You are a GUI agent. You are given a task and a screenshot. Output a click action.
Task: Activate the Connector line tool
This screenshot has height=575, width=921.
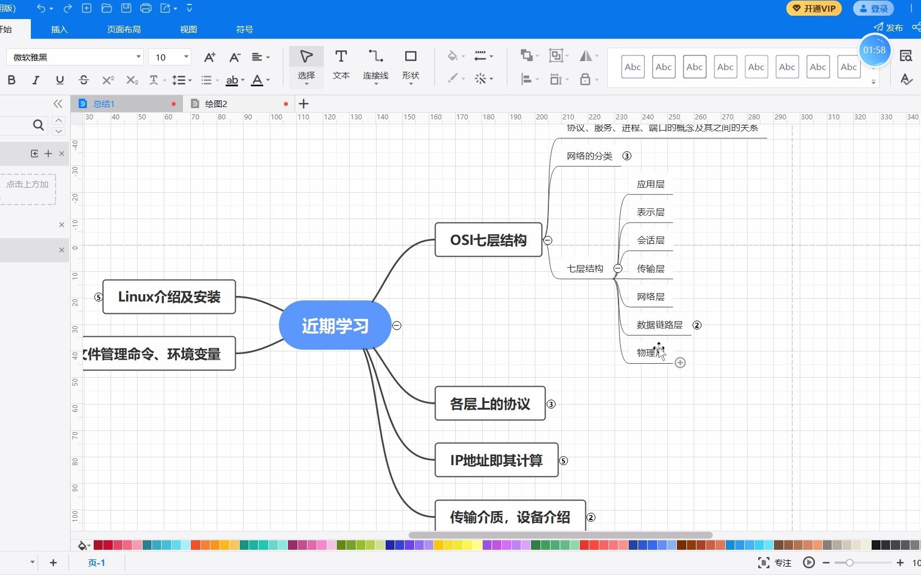tap(375, 67)
